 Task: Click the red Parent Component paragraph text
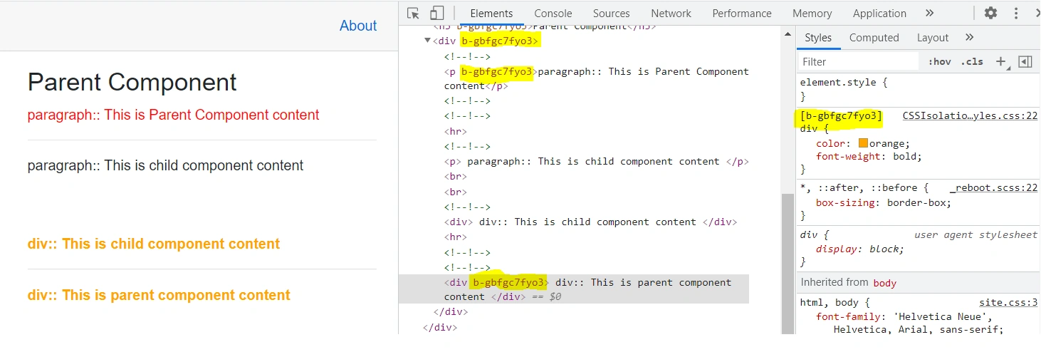174,115
